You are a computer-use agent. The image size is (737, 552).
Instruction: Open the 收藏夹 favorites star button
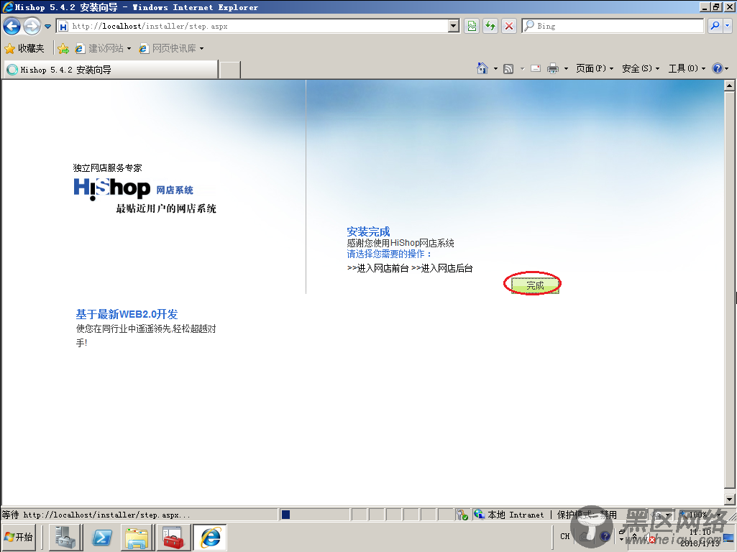pyautogui.click(x=24, y=48)
